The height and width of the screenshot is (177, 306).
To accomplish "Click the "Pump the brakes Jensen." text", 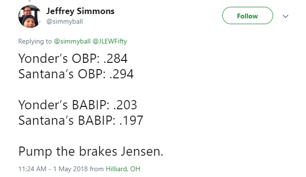I will 91,151.
